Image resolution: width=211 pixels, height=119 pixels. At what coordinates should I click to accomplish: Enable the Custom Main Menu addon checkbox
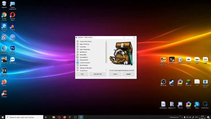pos(77,41)
